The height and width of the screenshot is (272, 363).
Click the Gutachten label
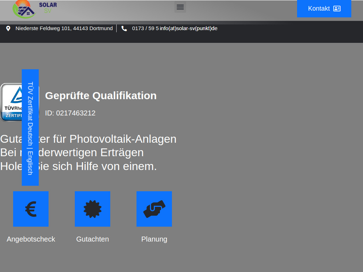[x=93, y=239]
